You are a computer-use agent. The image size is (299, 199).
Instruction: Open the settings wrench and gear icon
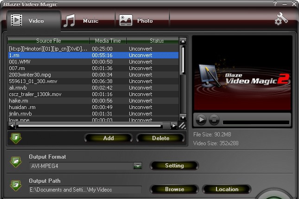point(281,19)
